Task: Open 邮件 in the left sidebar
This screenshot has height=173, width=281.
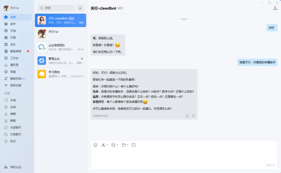Action: click(x=13, y=24)
